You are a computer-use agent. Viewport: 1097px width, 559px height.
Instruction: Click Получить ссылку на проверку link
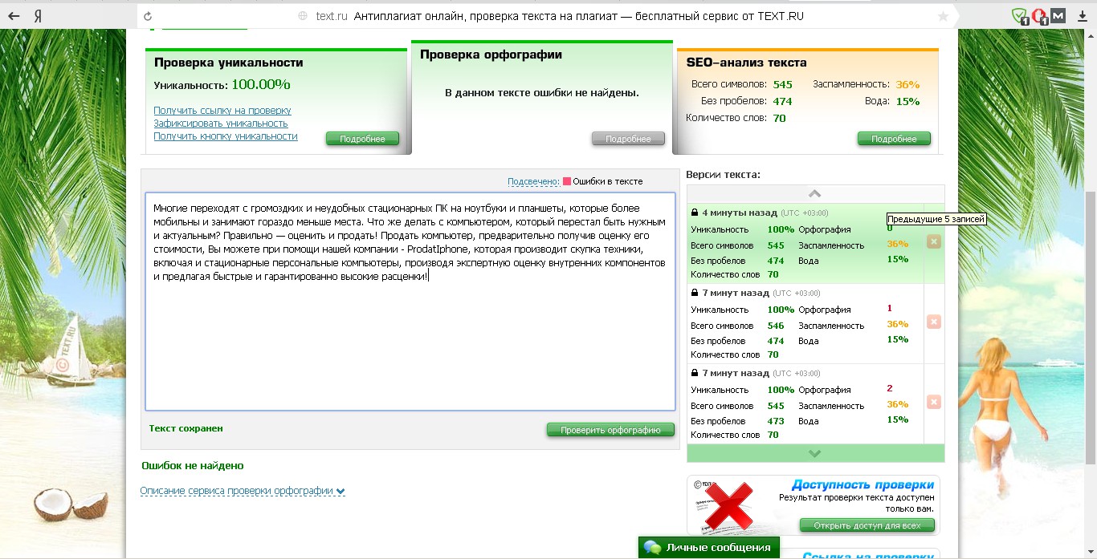[222, 111]
